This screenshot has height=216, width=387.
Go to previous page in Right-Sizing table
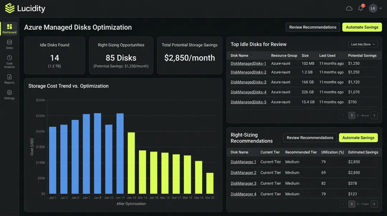pos(343,204)
